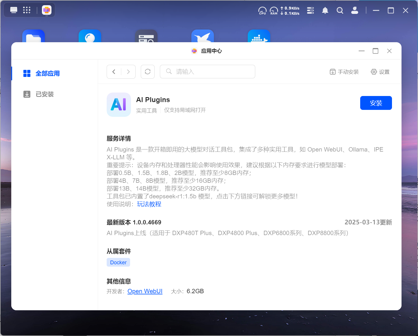The height and width of the screenshot is (336, 418).
Task: Open the Docker desktop app icon
Action: (259, 36)
